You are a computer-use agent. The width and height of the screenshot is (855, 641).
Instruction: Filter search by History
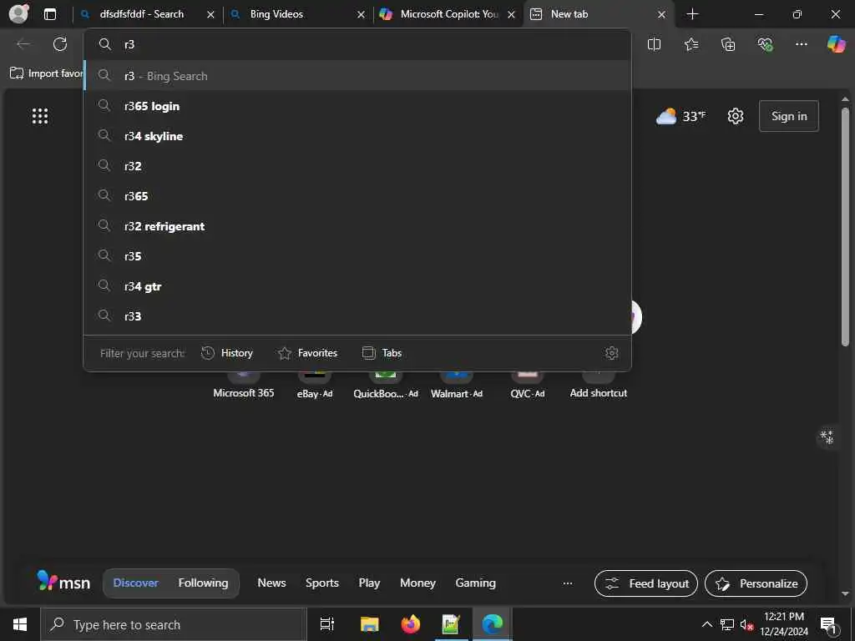(x=227, y=353)
